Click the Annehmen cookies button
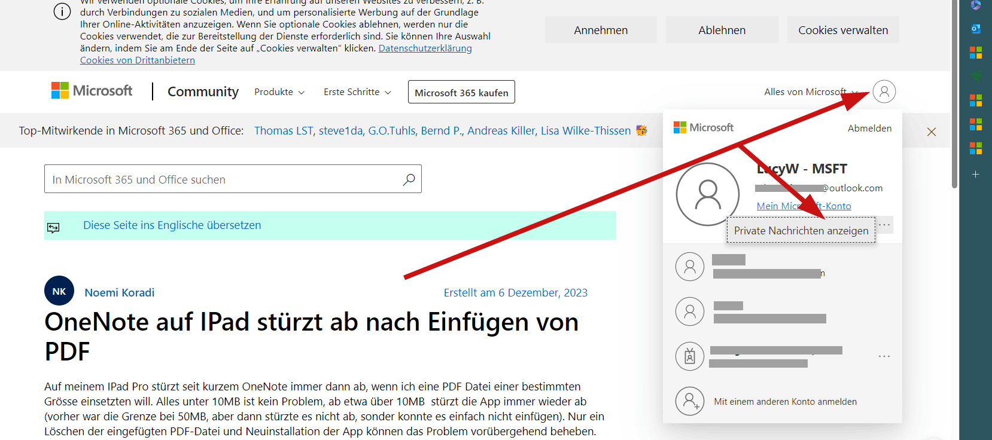The width and height of the screenshot is (992, 440). tap(601, 30)
